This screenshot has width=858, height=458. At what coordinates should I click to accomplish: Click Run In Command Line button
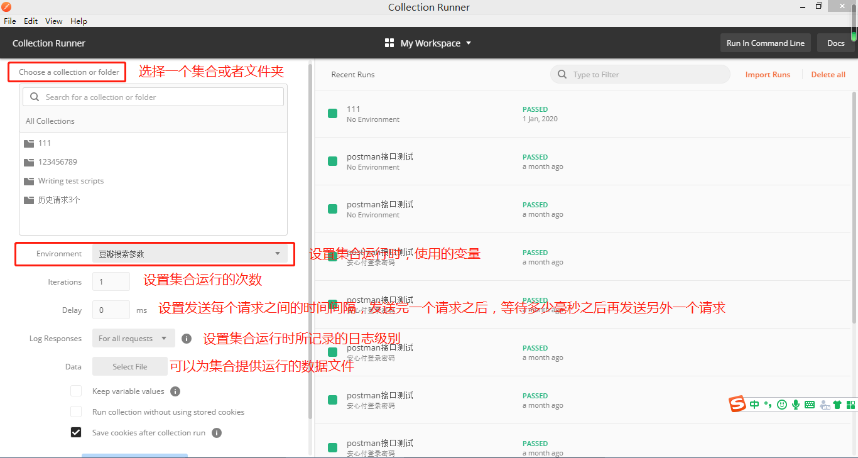point(765,43)
